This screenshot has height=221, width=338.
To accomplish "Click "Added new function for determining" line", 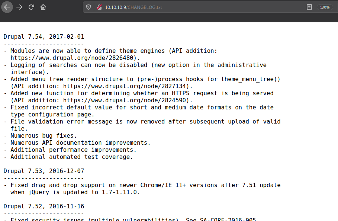I will [138, 93].
